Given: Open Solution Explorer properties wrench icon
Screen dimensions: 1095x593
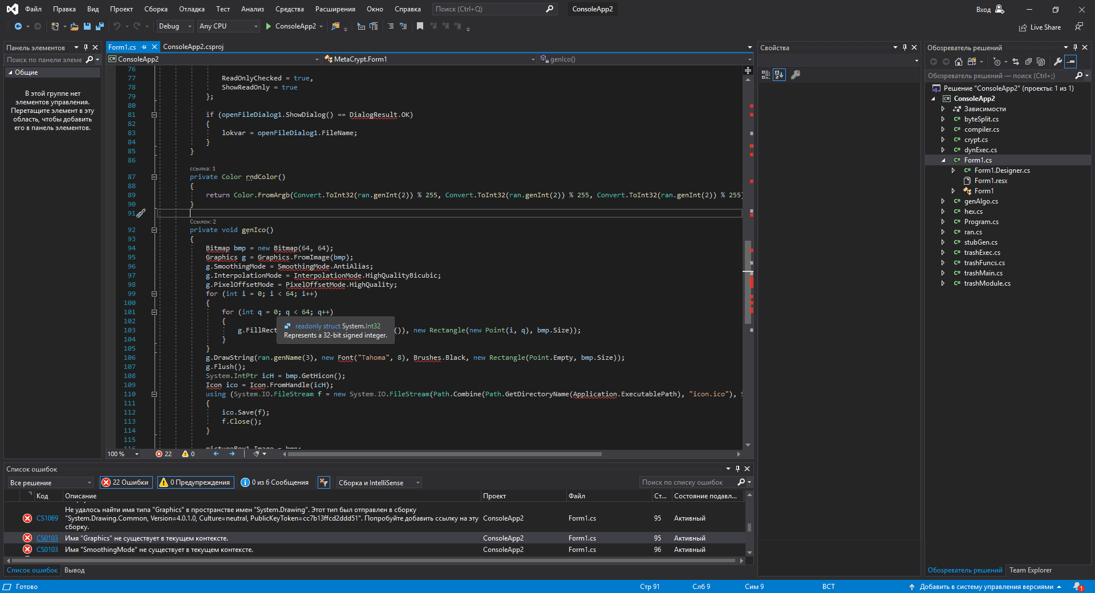Looking at the screenshot, I should coord(1057,62).
